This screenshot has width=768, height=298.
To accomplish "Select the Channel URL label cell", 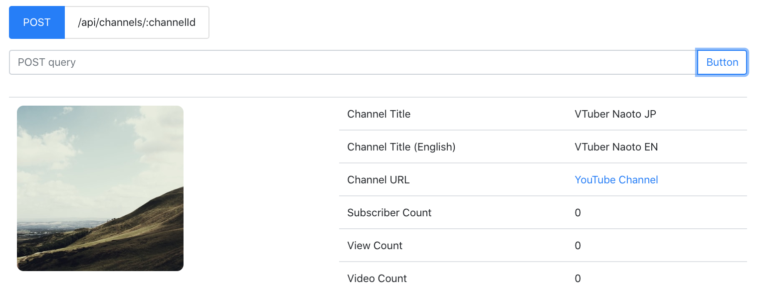I will pos(378,180).
